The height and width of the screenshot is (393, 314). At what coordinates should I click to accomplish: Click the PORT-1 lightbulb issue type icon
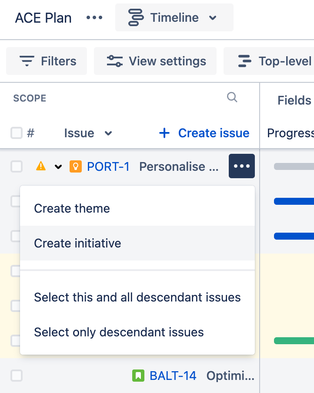tap(76, 166)
